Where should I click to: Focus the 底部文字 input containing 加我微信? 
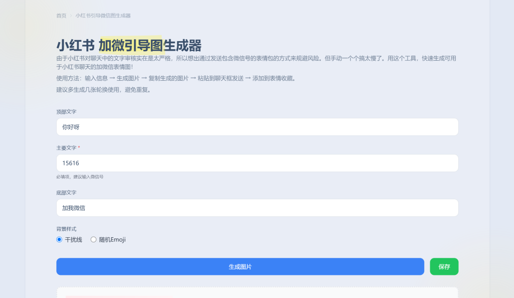click(x=258, y=208)
